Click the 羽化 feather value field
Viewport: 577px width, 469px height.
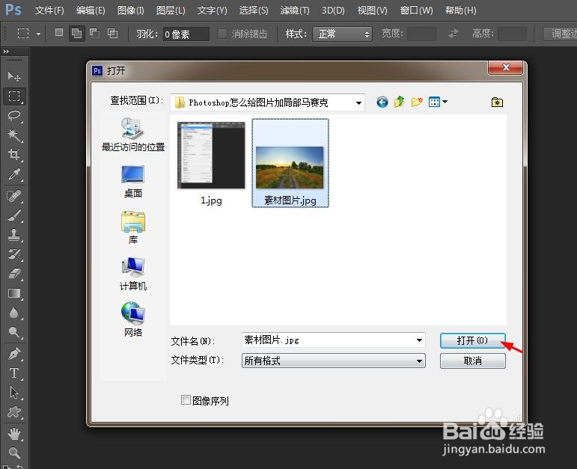point(186,34)
